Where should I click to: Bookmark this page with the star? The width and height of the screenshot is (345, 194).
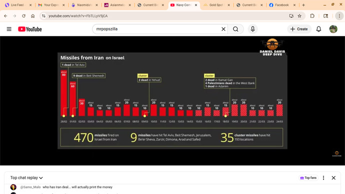pos(299,16)
